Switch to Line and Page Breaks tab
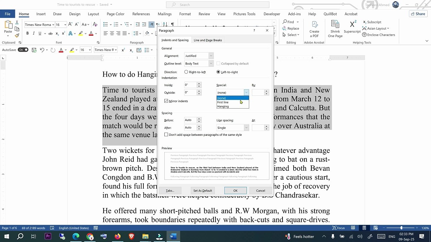Screen dimensions: 431x242 tap(208, 40)
